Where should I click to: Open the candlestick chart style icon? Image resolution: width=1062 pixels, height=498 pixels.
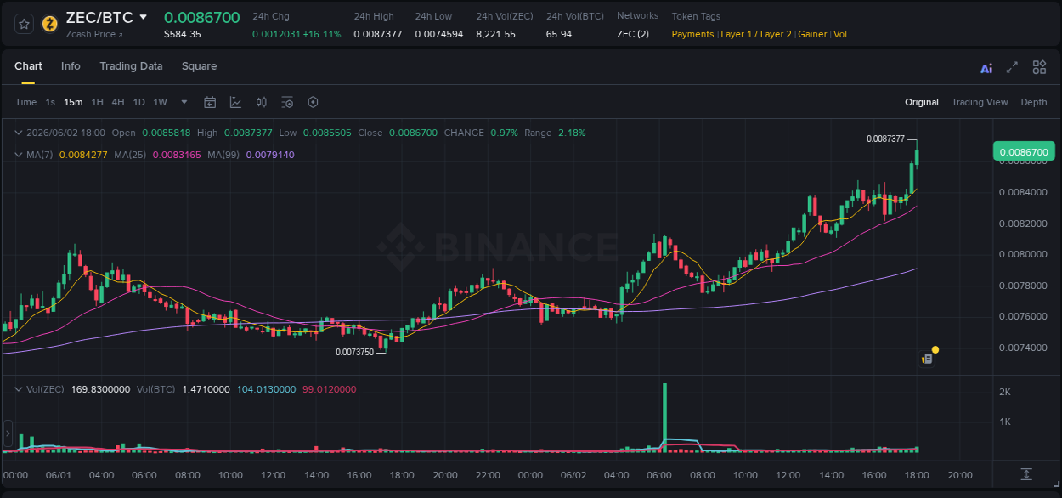262,102
